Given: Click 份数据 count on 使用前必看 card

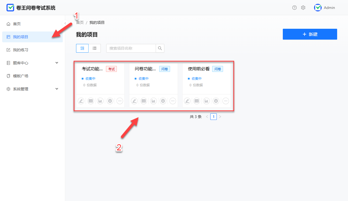Looking at the screenshot, I should pos(196,85).
